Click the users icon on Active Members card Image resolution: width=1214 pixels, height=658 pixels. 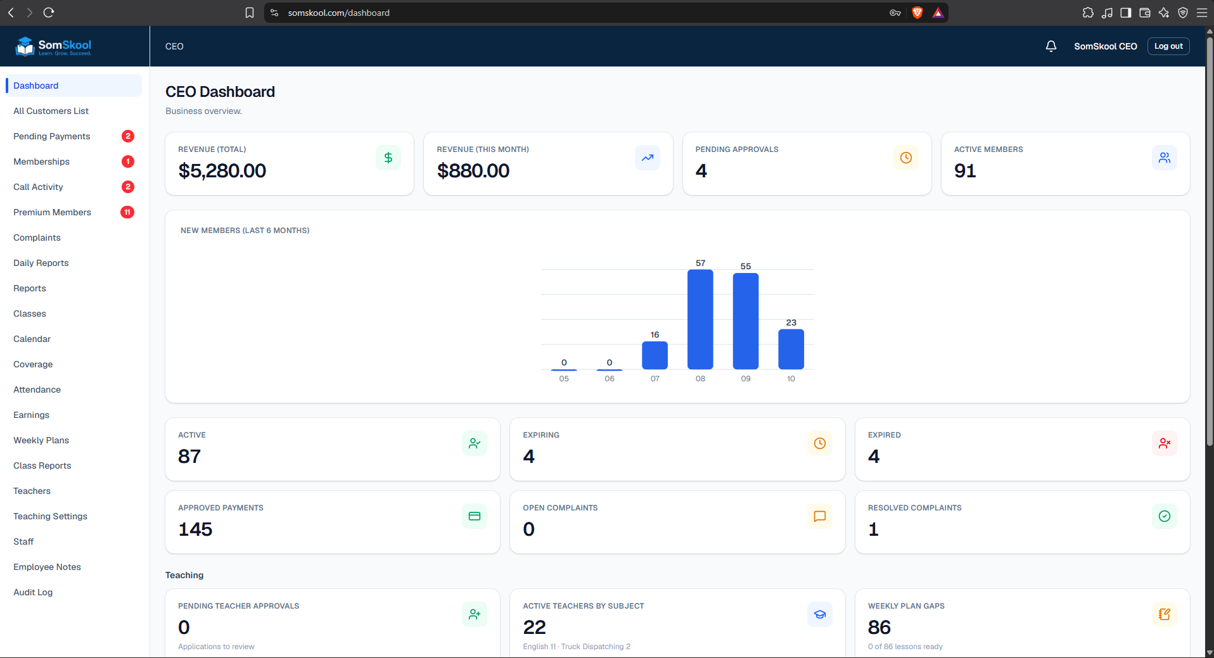(x=1165, y=158)
